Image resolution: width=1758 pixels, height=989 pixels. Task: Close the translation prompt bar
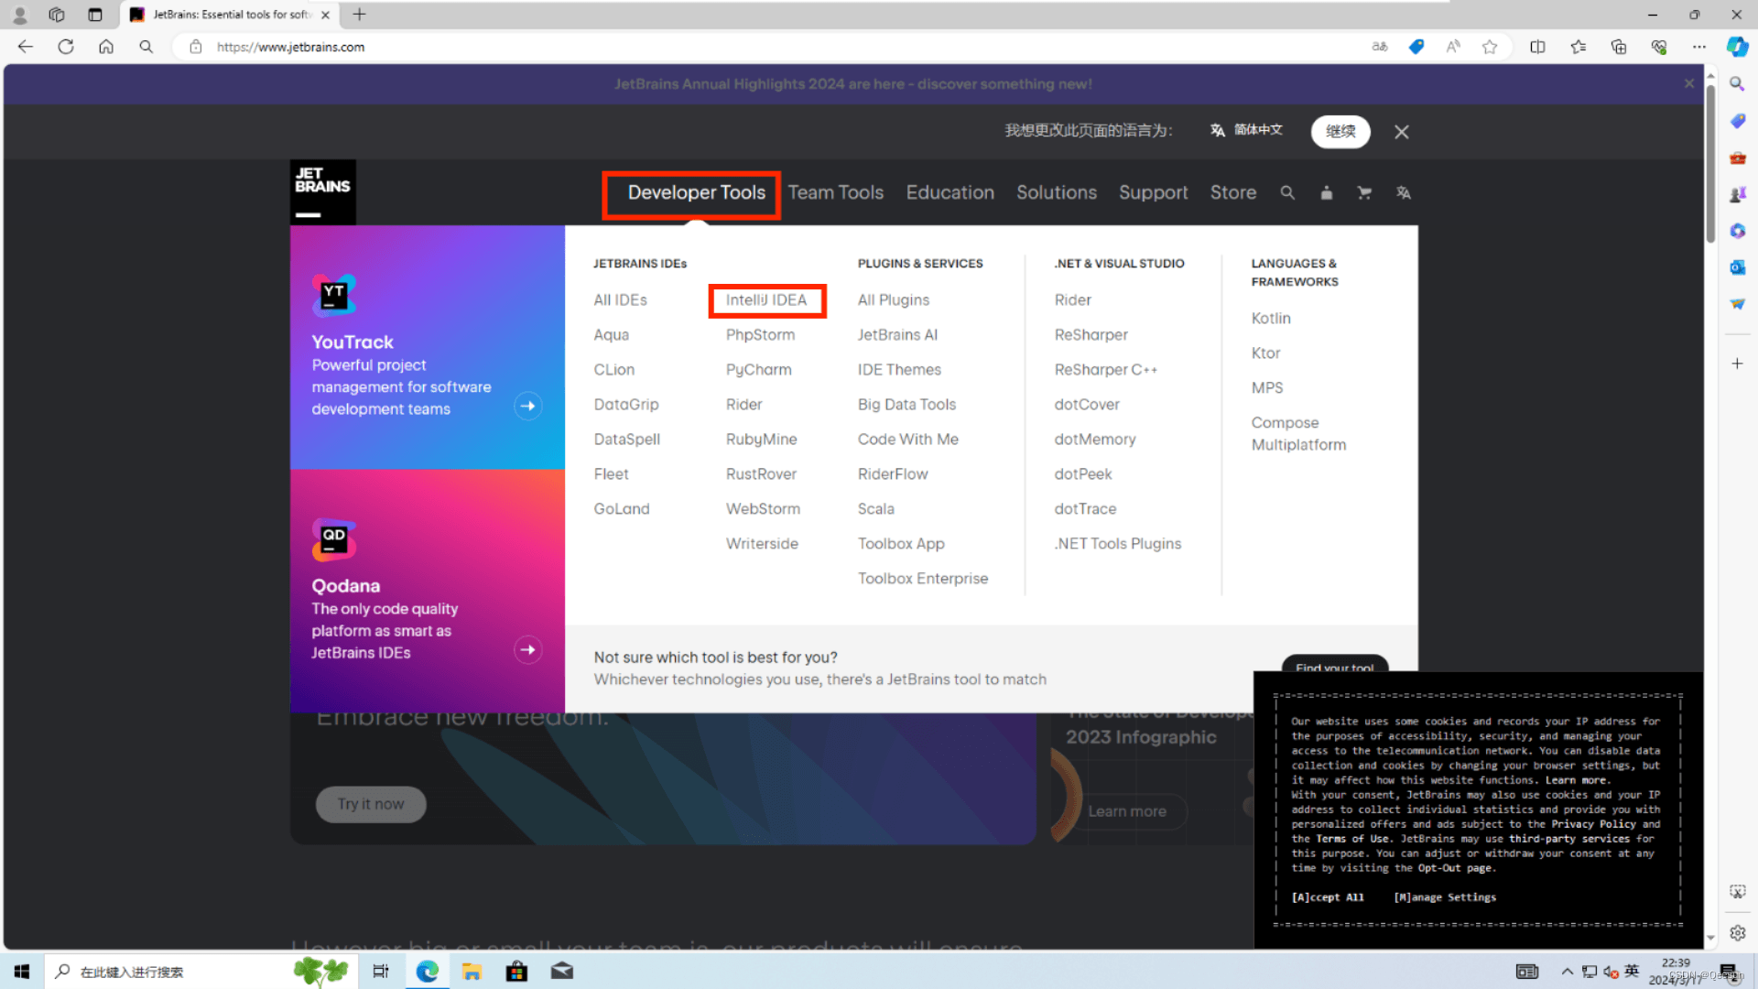(x=1402, y=130)
